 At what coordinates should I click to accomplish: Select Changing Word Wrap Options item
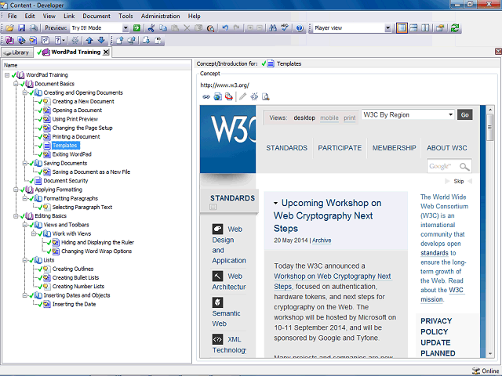[96, 251]
